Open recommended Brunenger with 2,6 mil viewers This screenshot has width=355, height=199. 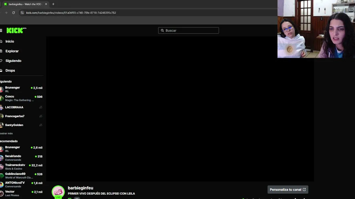[22, 149]
